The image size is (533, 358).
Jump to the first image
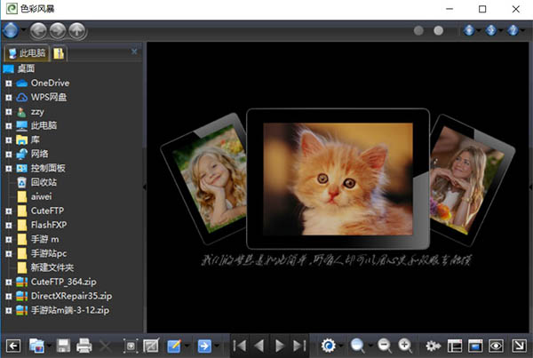point(240,346)
